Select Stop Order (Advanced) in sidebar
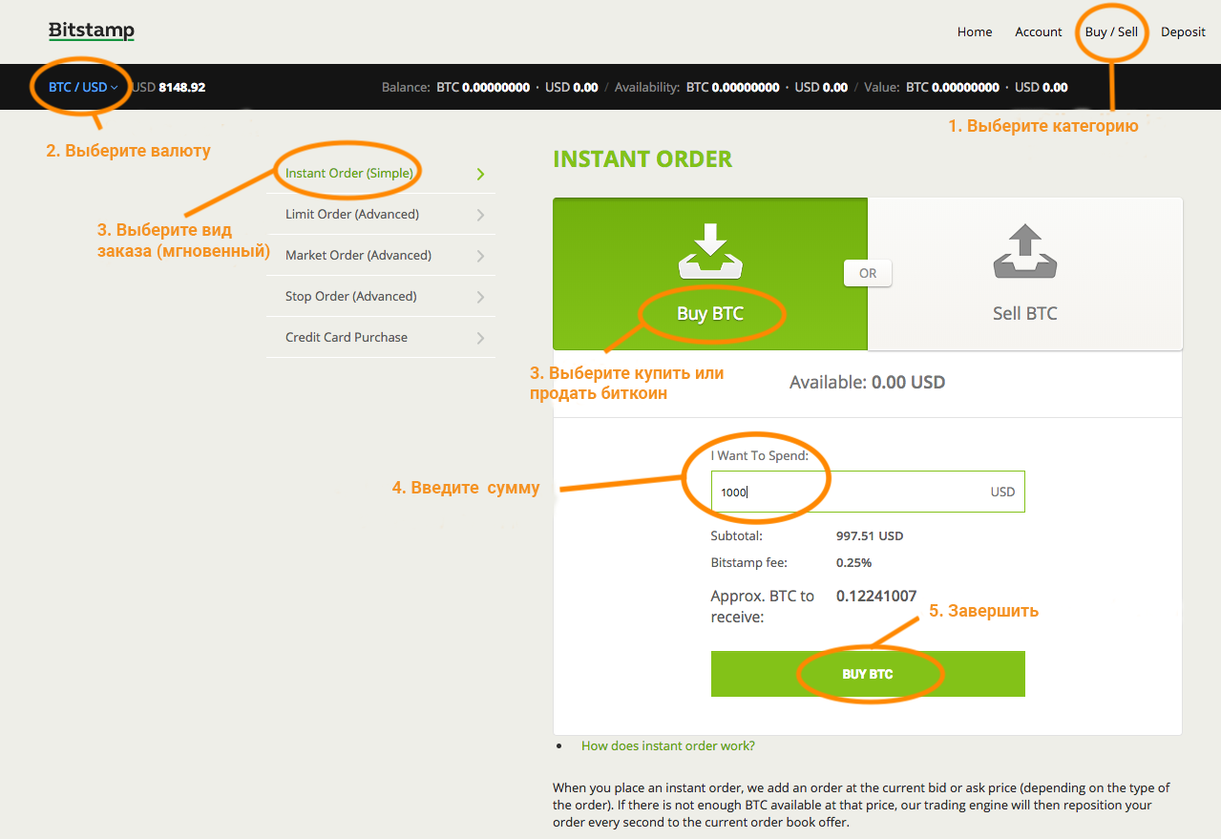This screenshot has height=839, width=1221. 381,297
